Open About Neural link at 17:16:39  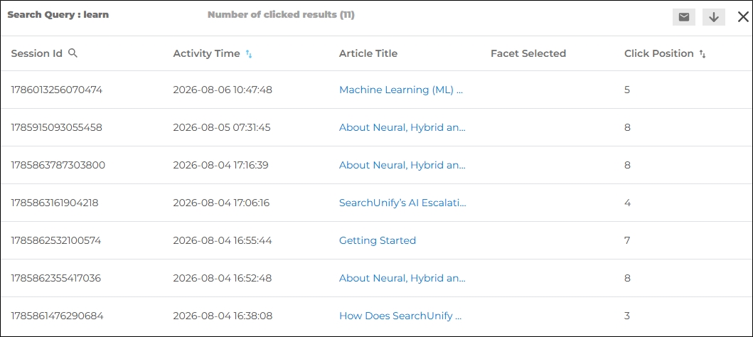402,165
